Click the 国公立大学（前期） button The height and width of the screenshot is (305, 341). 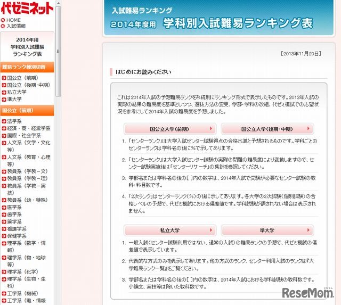coord(170,129)
